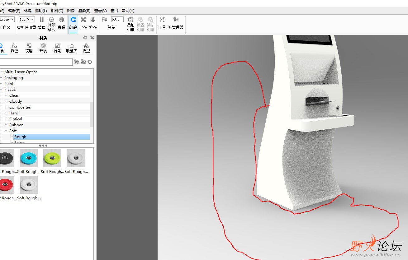Toggle 性能模式 performance mode
The height and width of the screenshot is (260, 408).
pyautogui.click(x=52, y=23)
